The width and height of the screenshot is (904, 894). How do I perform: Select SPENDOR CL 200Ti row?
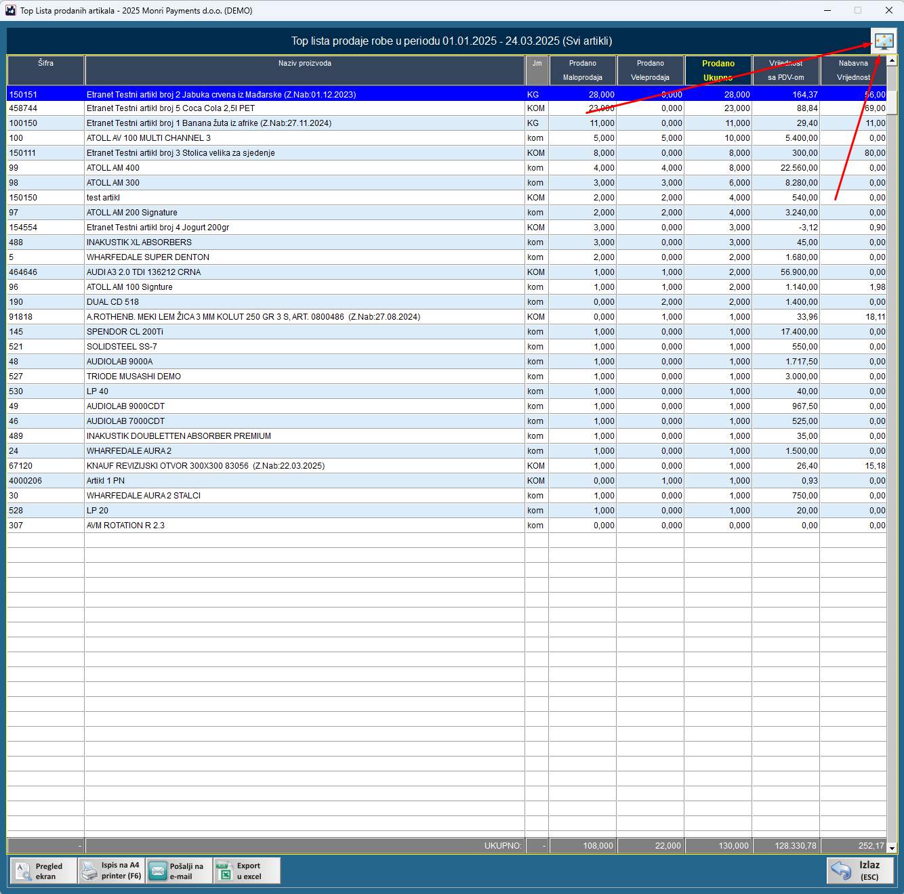(447, 332)
